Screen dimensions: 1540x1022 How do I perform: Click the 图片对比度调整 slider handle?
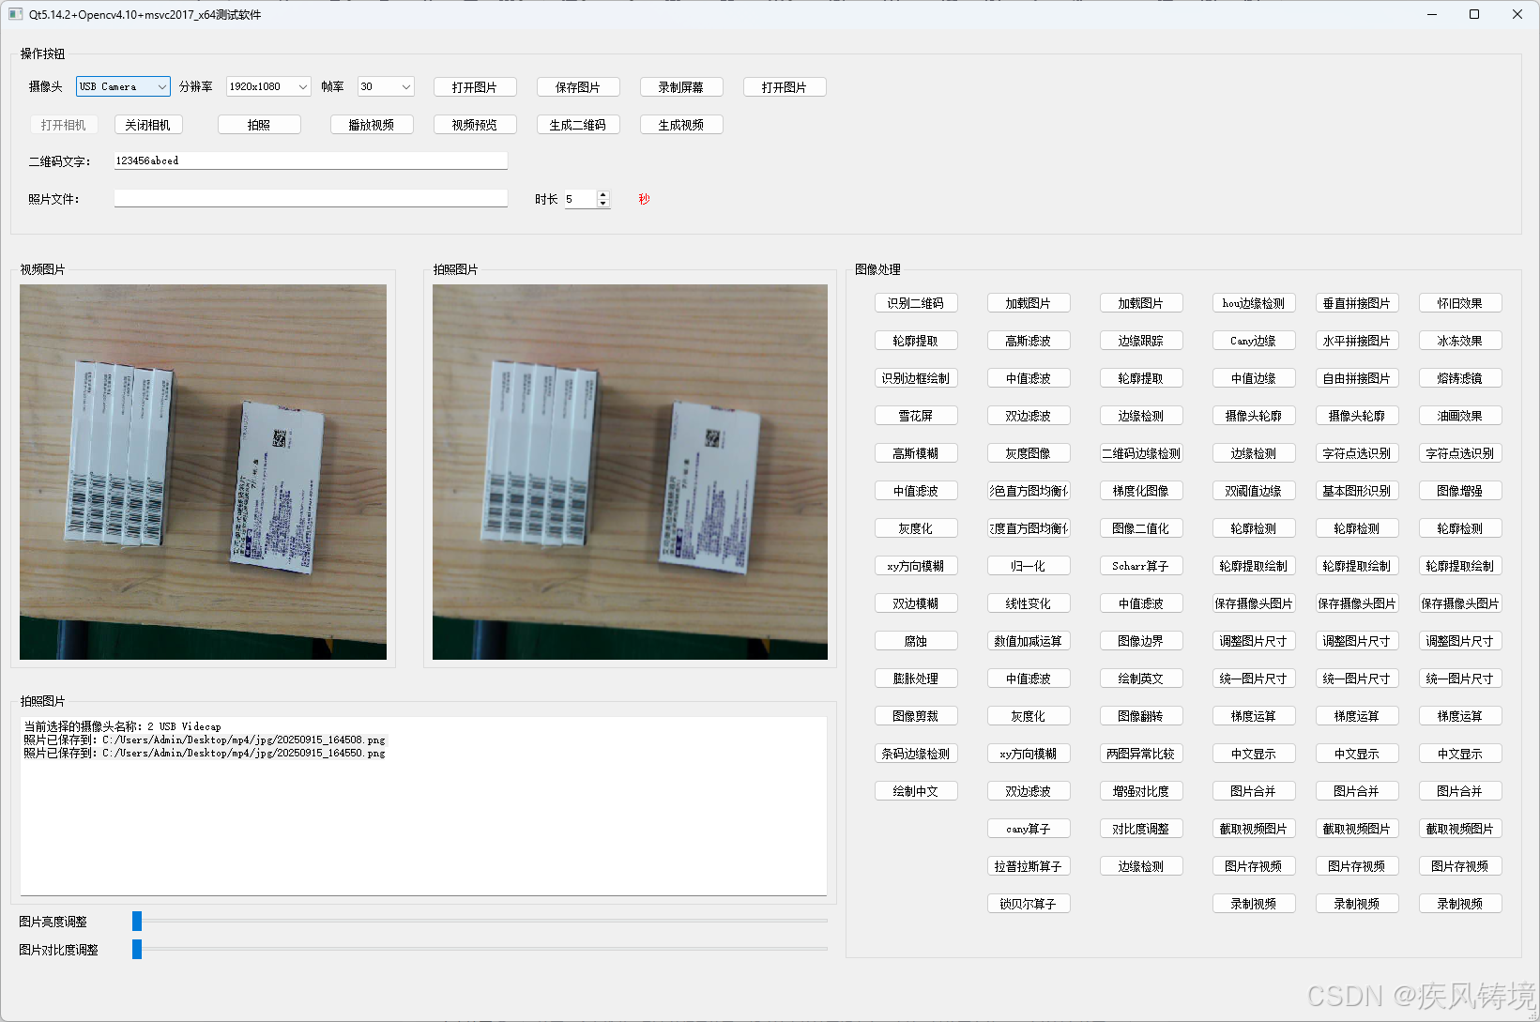(x=137, y=949)
